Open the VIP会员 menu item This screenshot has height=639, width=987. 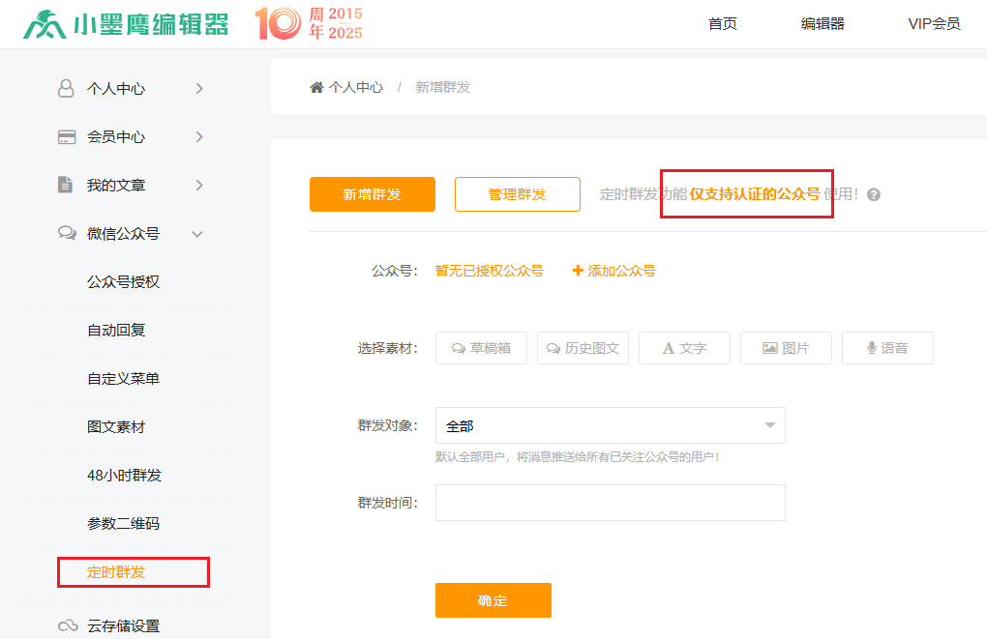click(x=934, y=24)
